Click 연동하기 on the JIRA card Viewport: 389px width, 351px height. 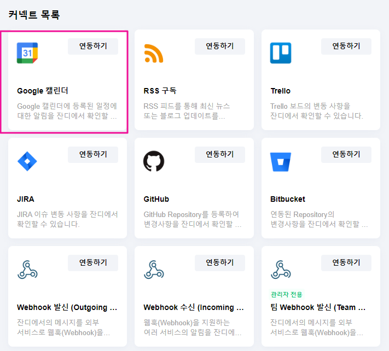coord(93,154)
